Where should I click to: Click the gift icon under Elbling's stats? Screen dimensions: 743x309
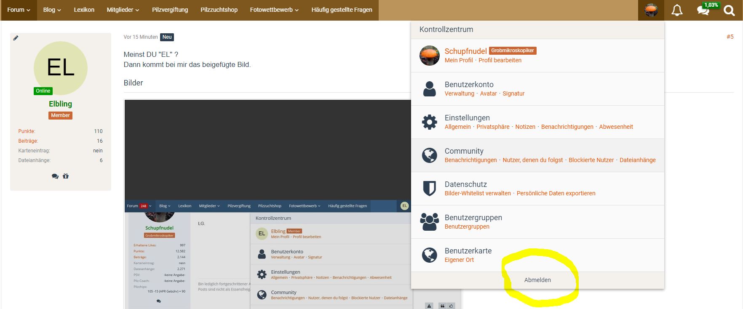pos(66,176)
